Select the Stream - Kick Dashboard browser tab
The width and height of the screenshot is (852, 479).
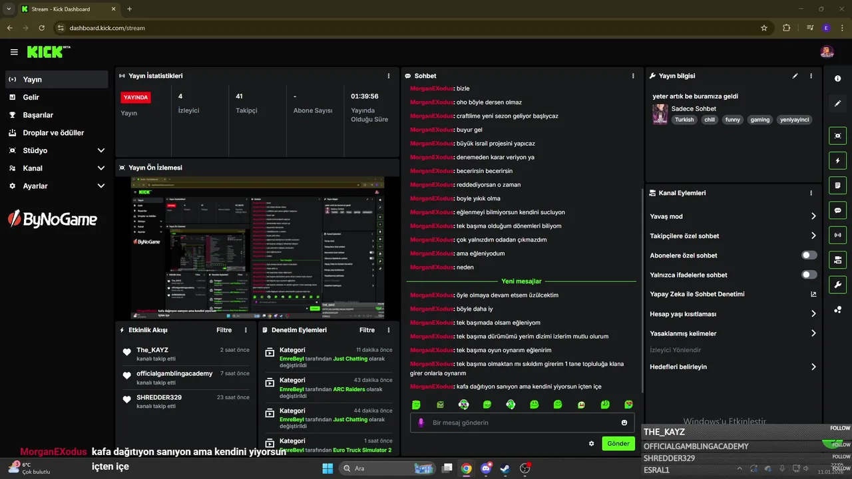[69, 9]
